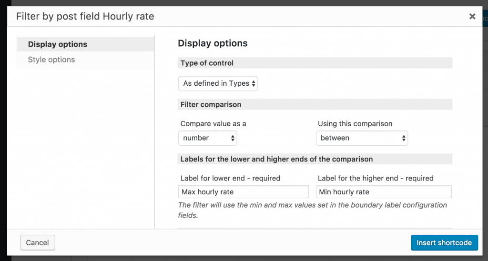The width and height of the screenshot is (488, 261).
Task: Click the Label for lower end field
Action: (x=244, y=192)
